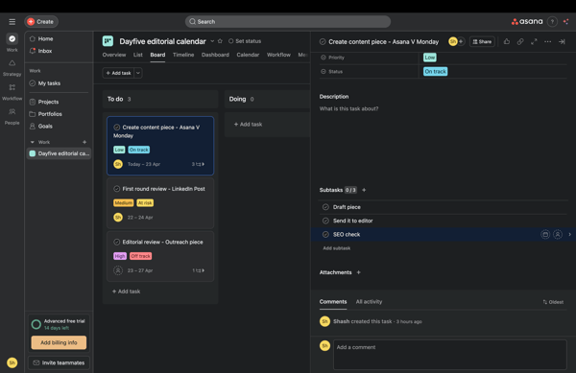Add attachment using plus icon
The image size is (576, 373).
pyautogui.click(x=358, y=272)
